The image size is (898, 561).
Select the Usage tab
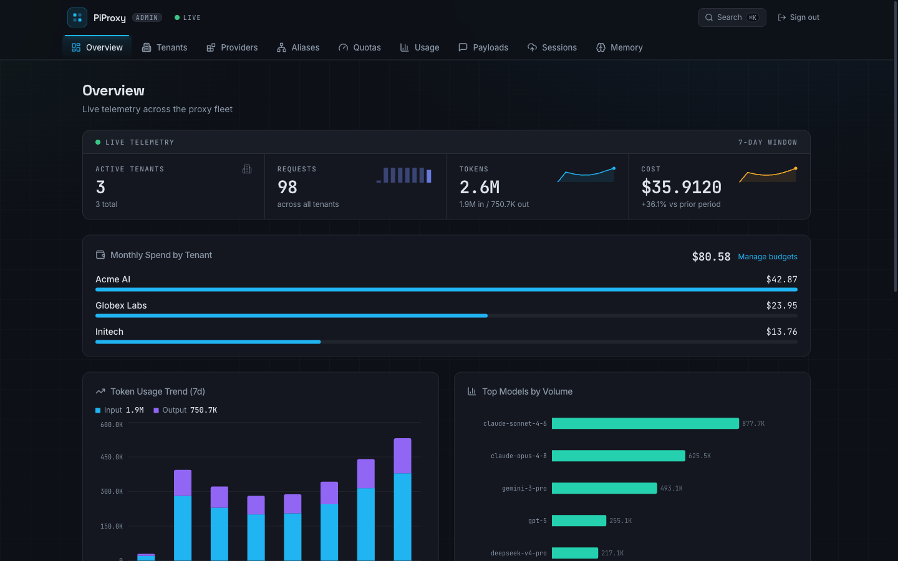pos(420,47)
